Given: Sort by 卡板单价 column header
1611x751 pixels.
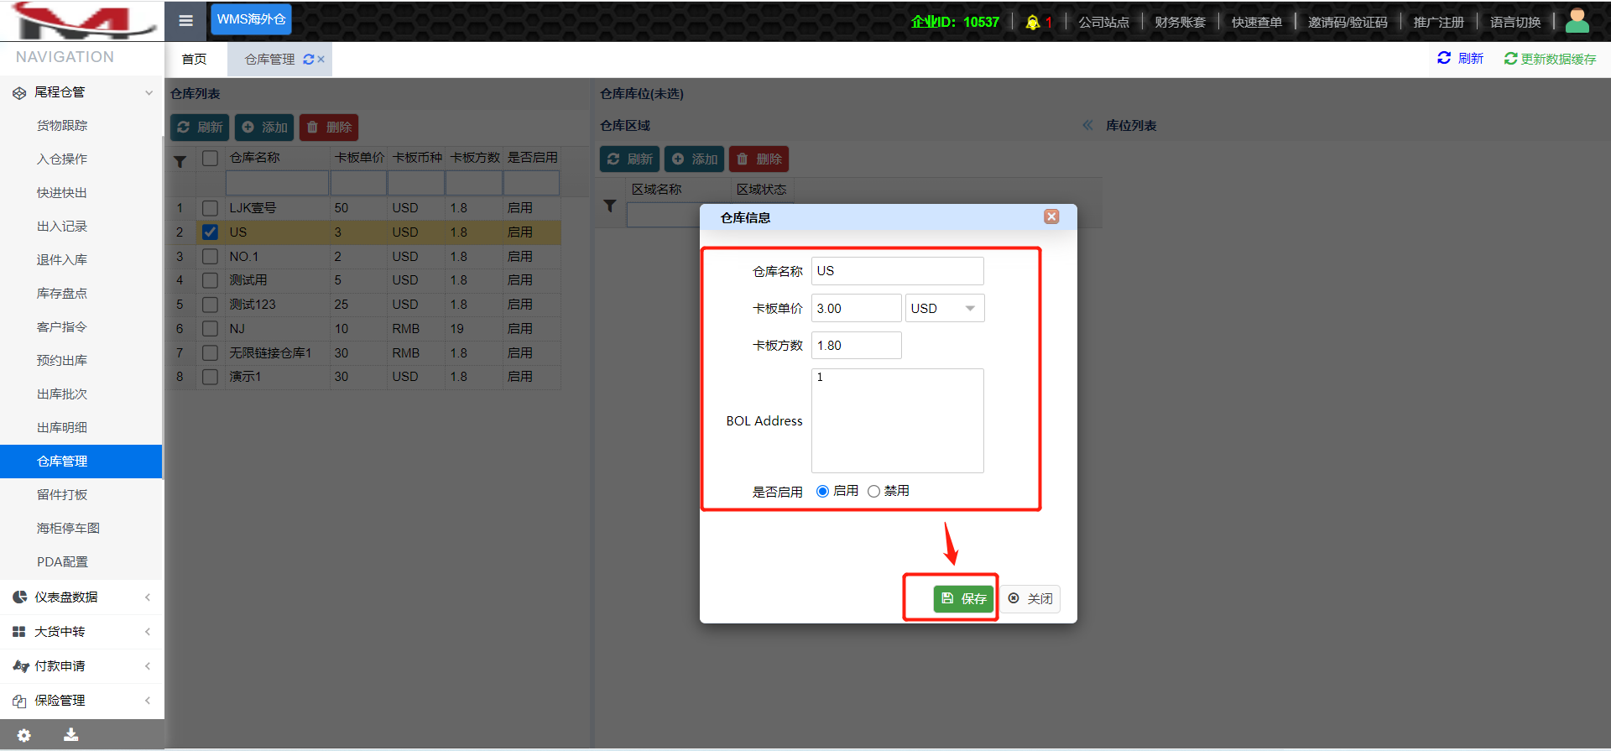Looking at the screenshot, I should click(359, 158).
